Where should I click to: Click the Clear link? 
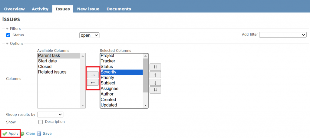tap(30, 133)
